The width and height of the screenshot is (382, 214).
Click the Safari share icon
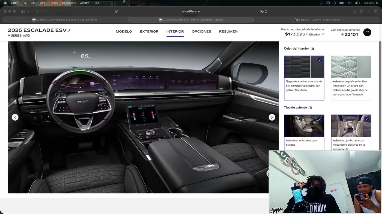361,11
